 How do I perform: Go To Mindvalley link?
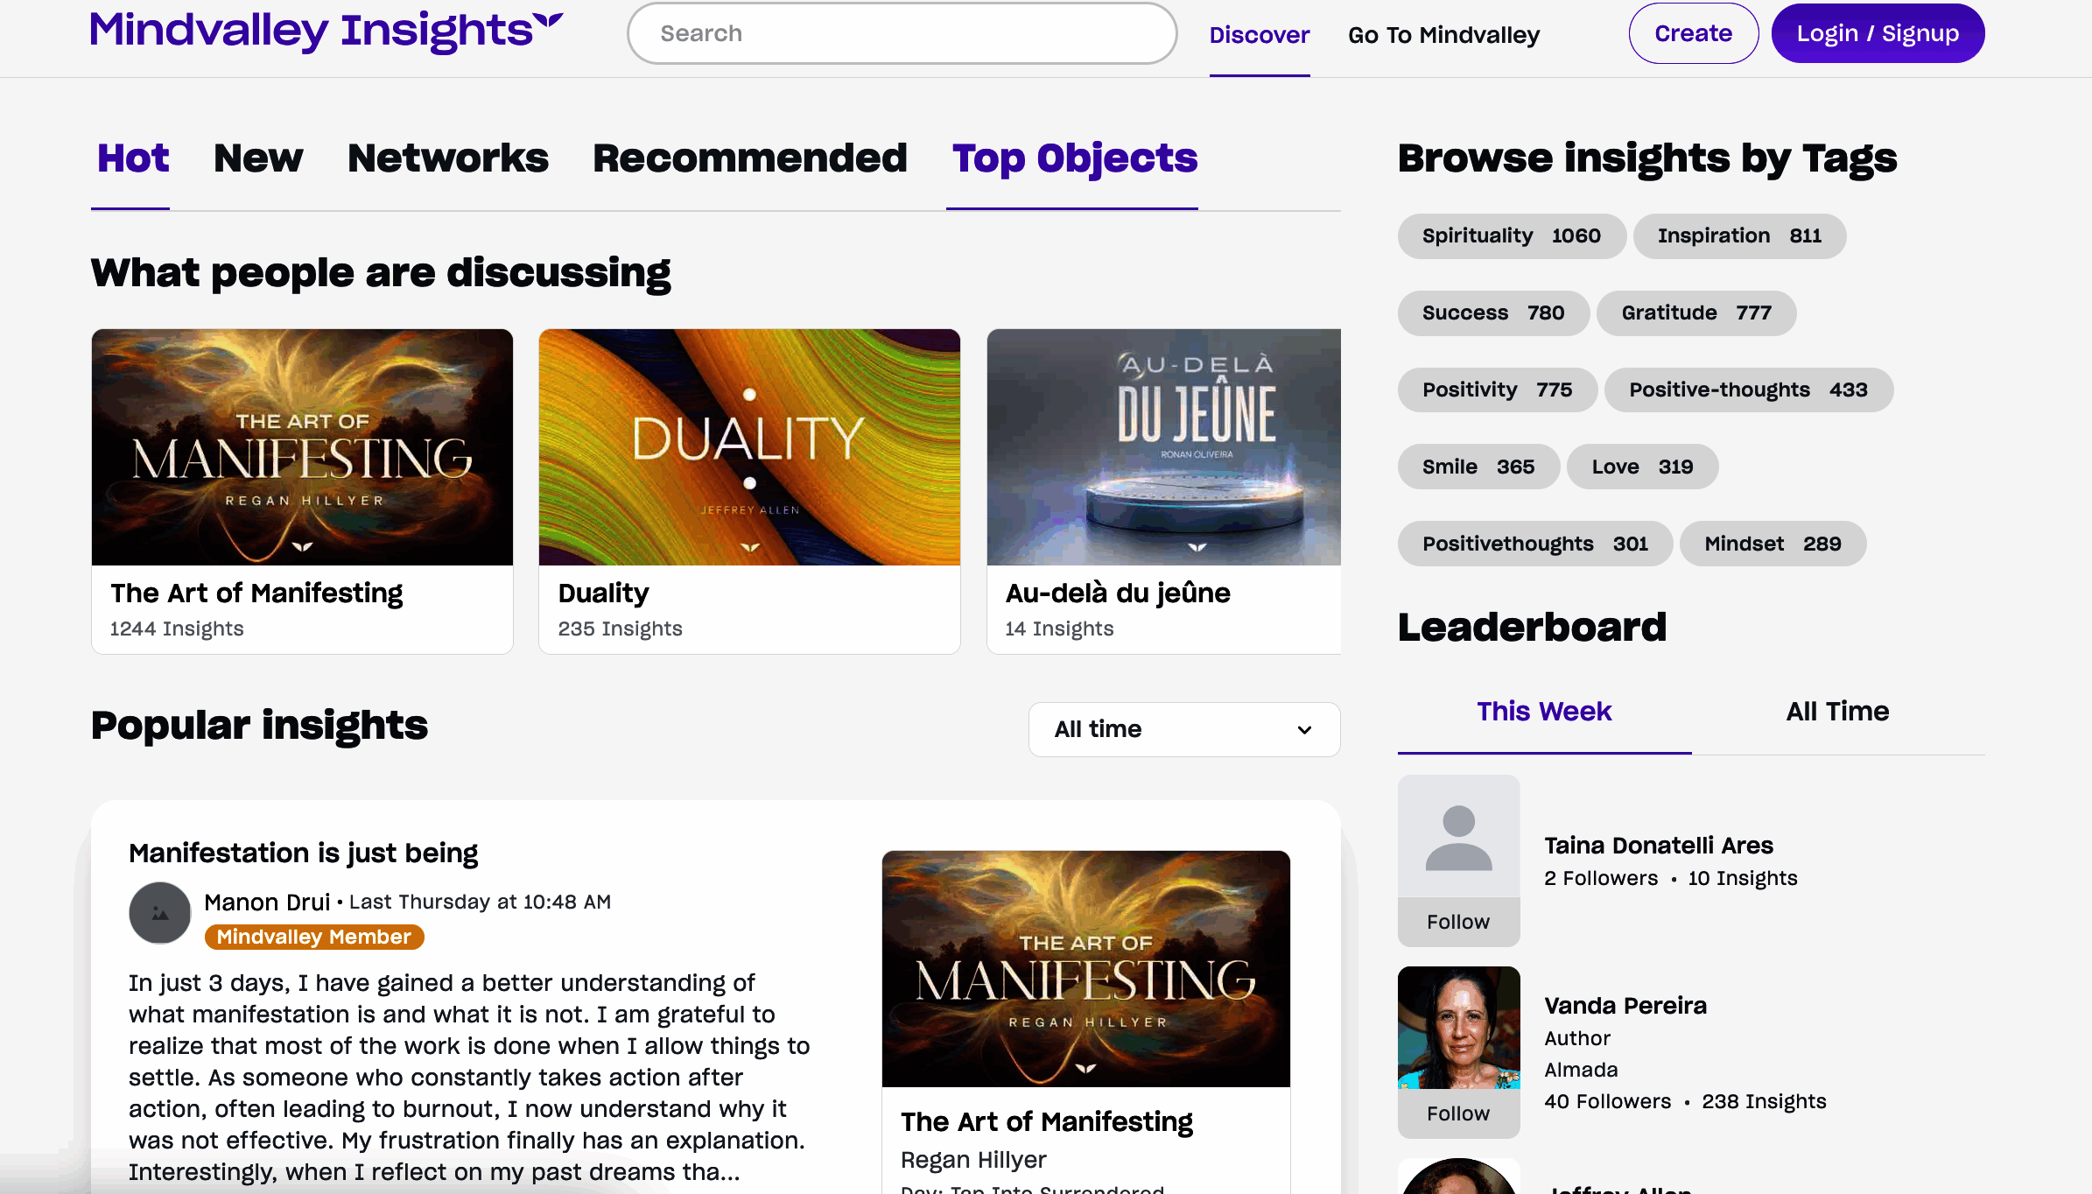click(x=1443, y=35)
